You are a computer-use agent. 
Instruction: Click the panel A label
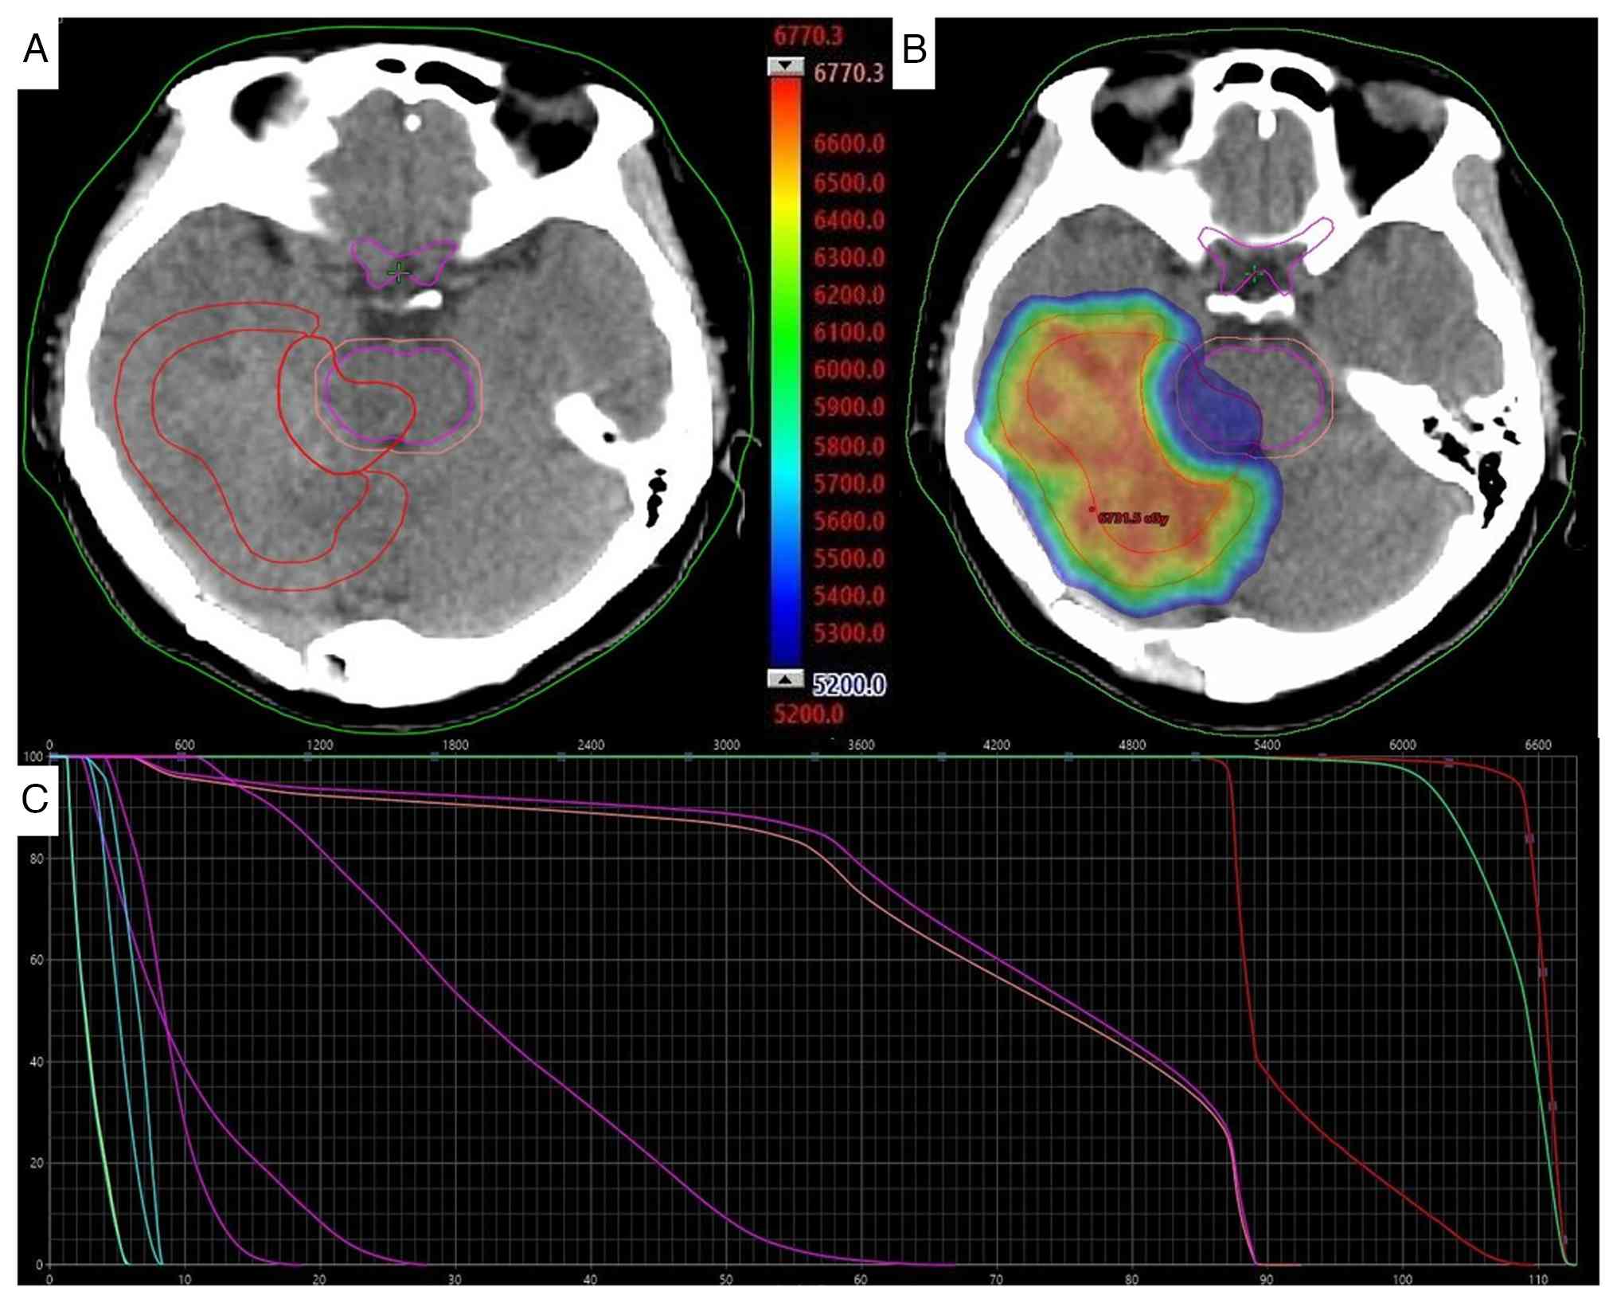(37, 50)
